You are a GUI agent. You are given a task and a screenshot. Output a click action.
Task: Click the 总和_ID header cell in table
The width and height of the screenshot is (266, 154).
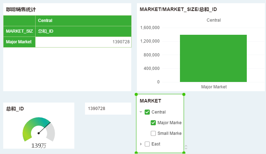(x=83, y=31)
